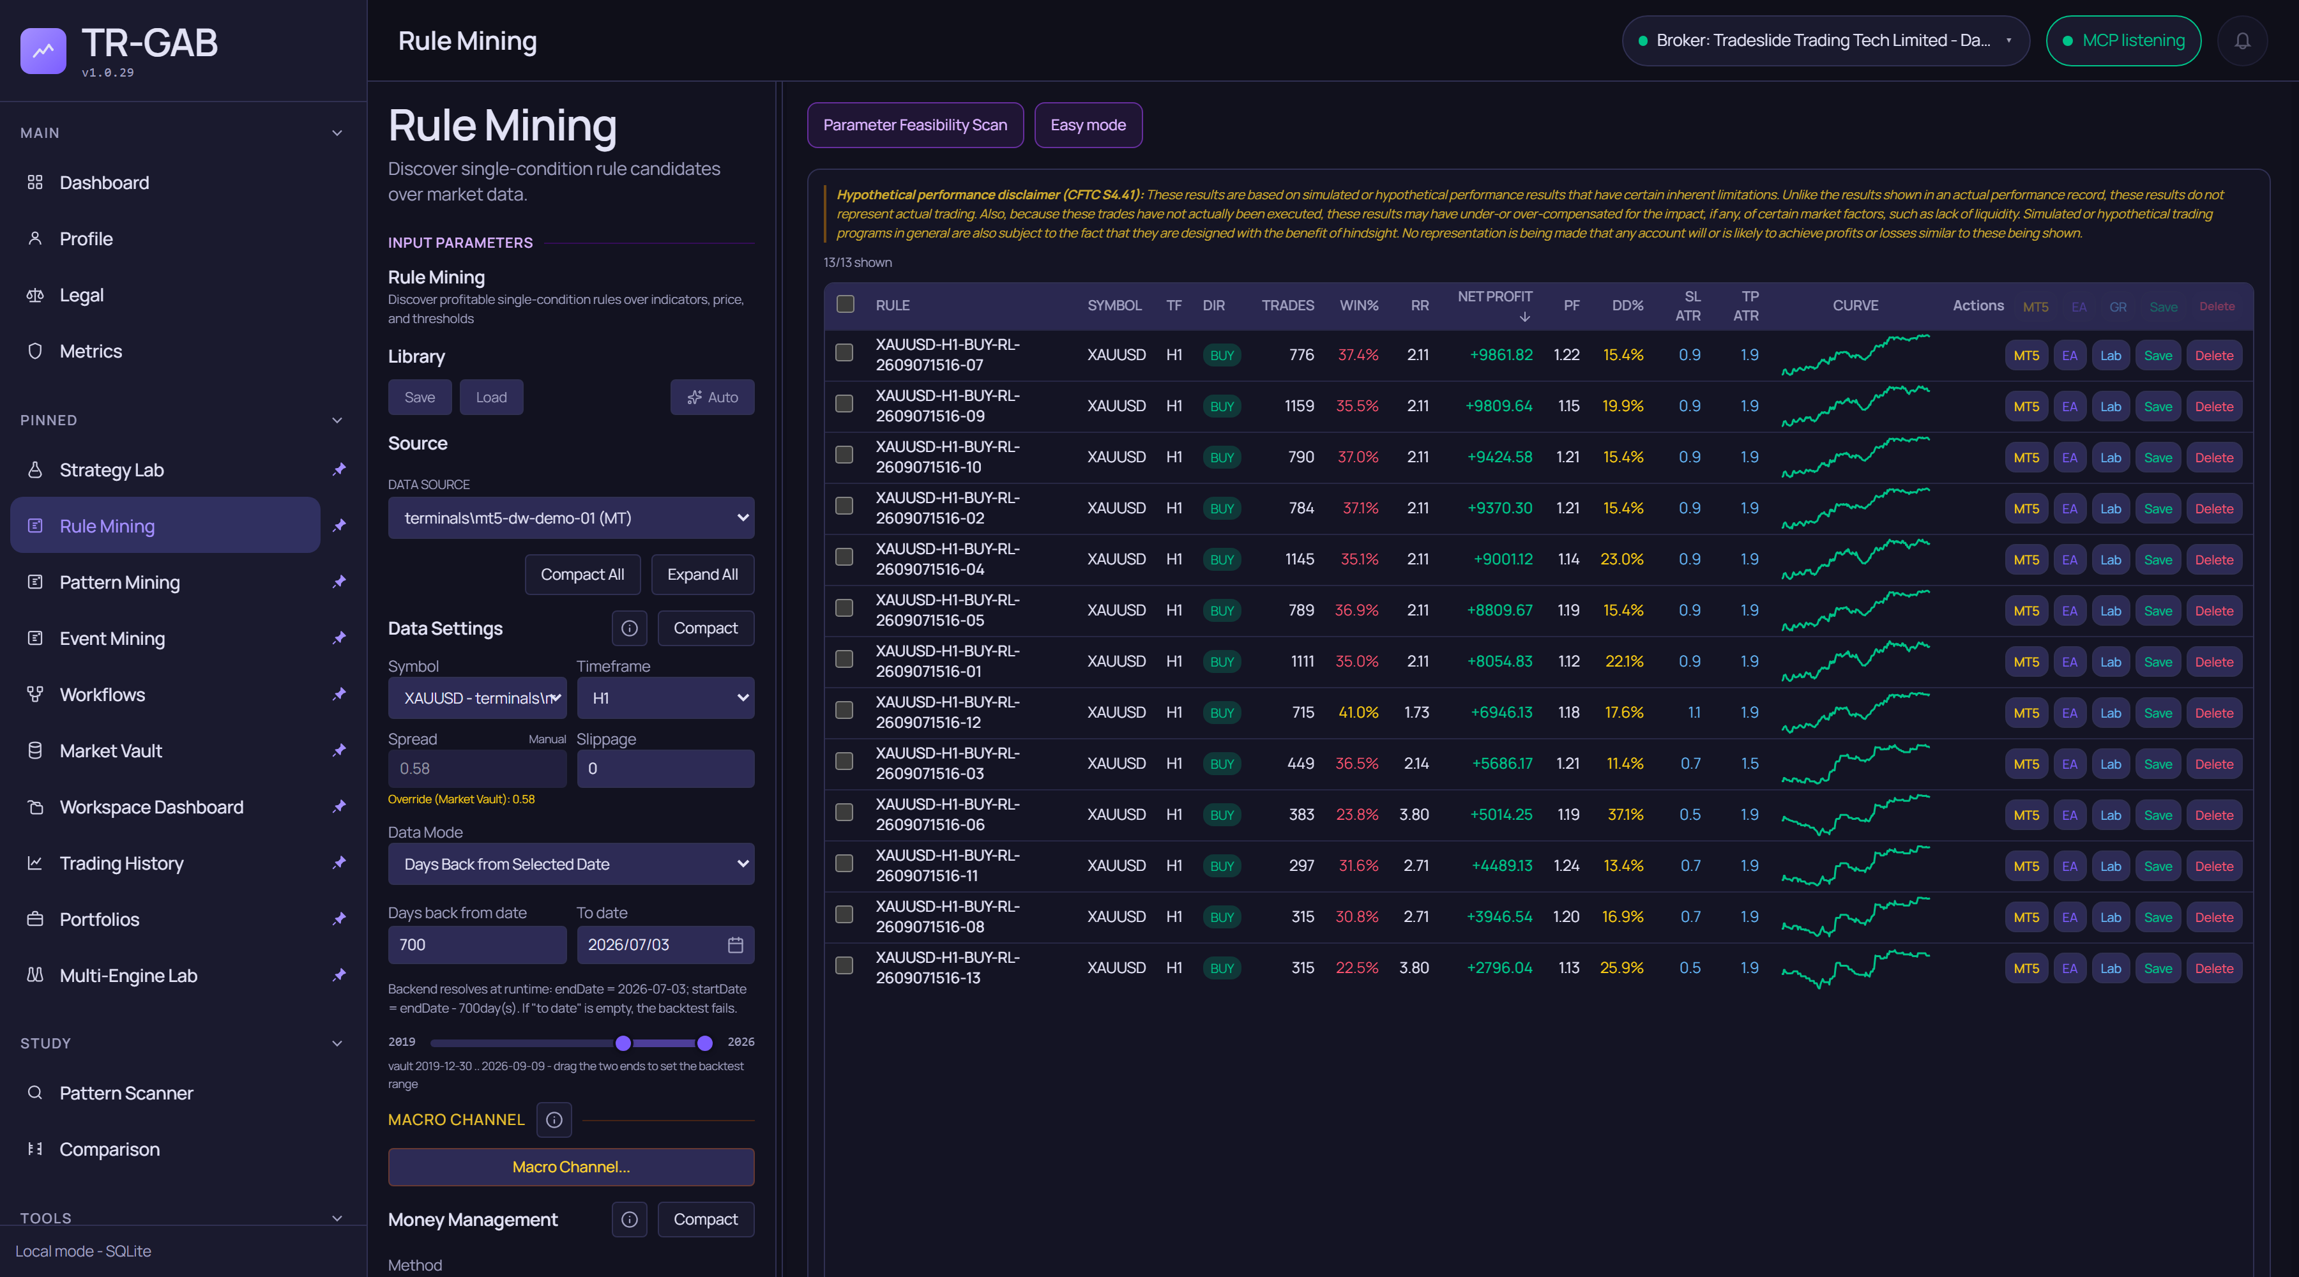Click the TR-GAB logo icon
This screenshot has height=1277, width=2299.
point(43,51)
